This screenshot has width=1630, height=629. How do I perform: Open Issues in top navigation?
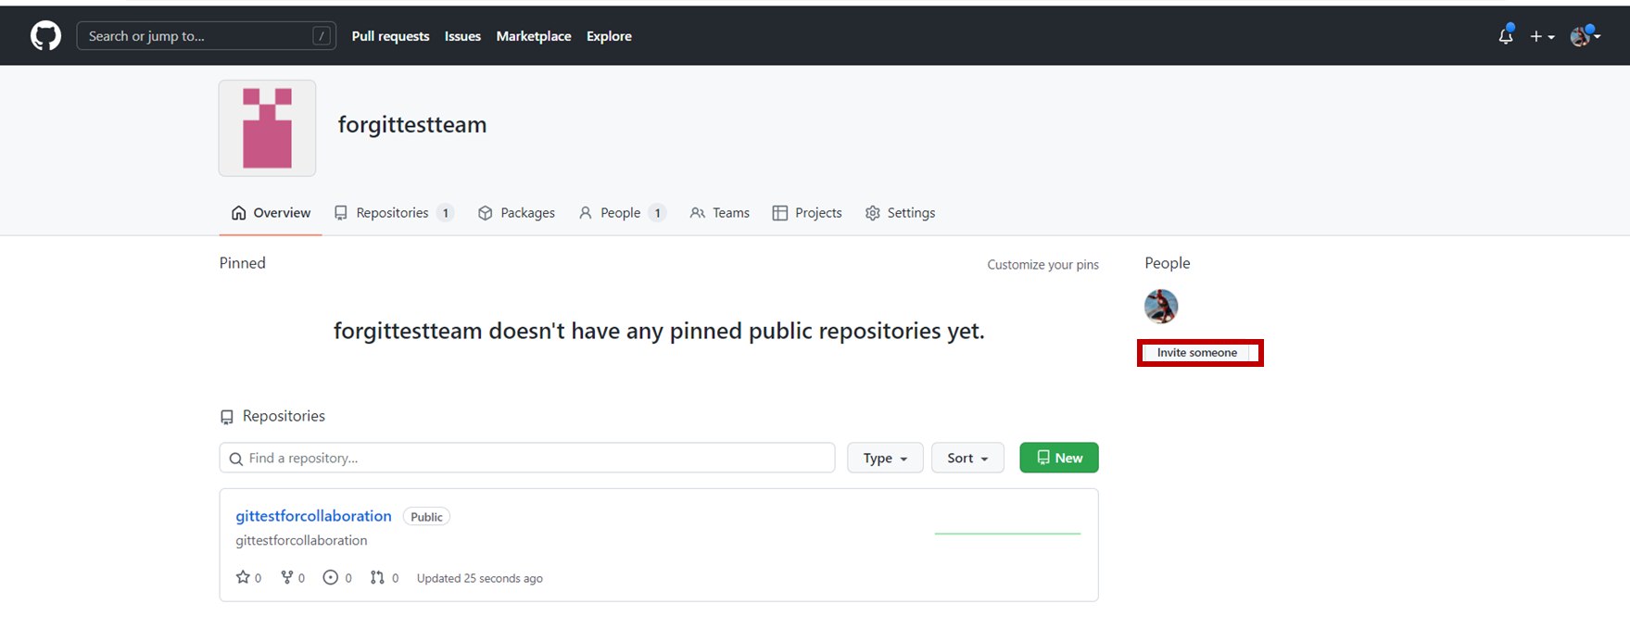462,36
